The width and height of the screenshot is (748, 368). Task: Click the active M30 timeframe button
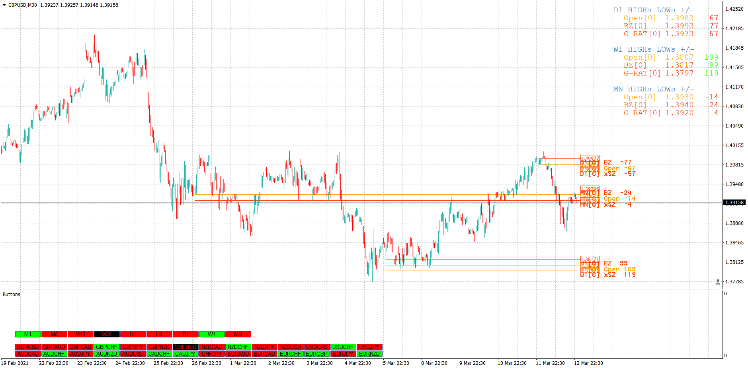tap(107, 334)
